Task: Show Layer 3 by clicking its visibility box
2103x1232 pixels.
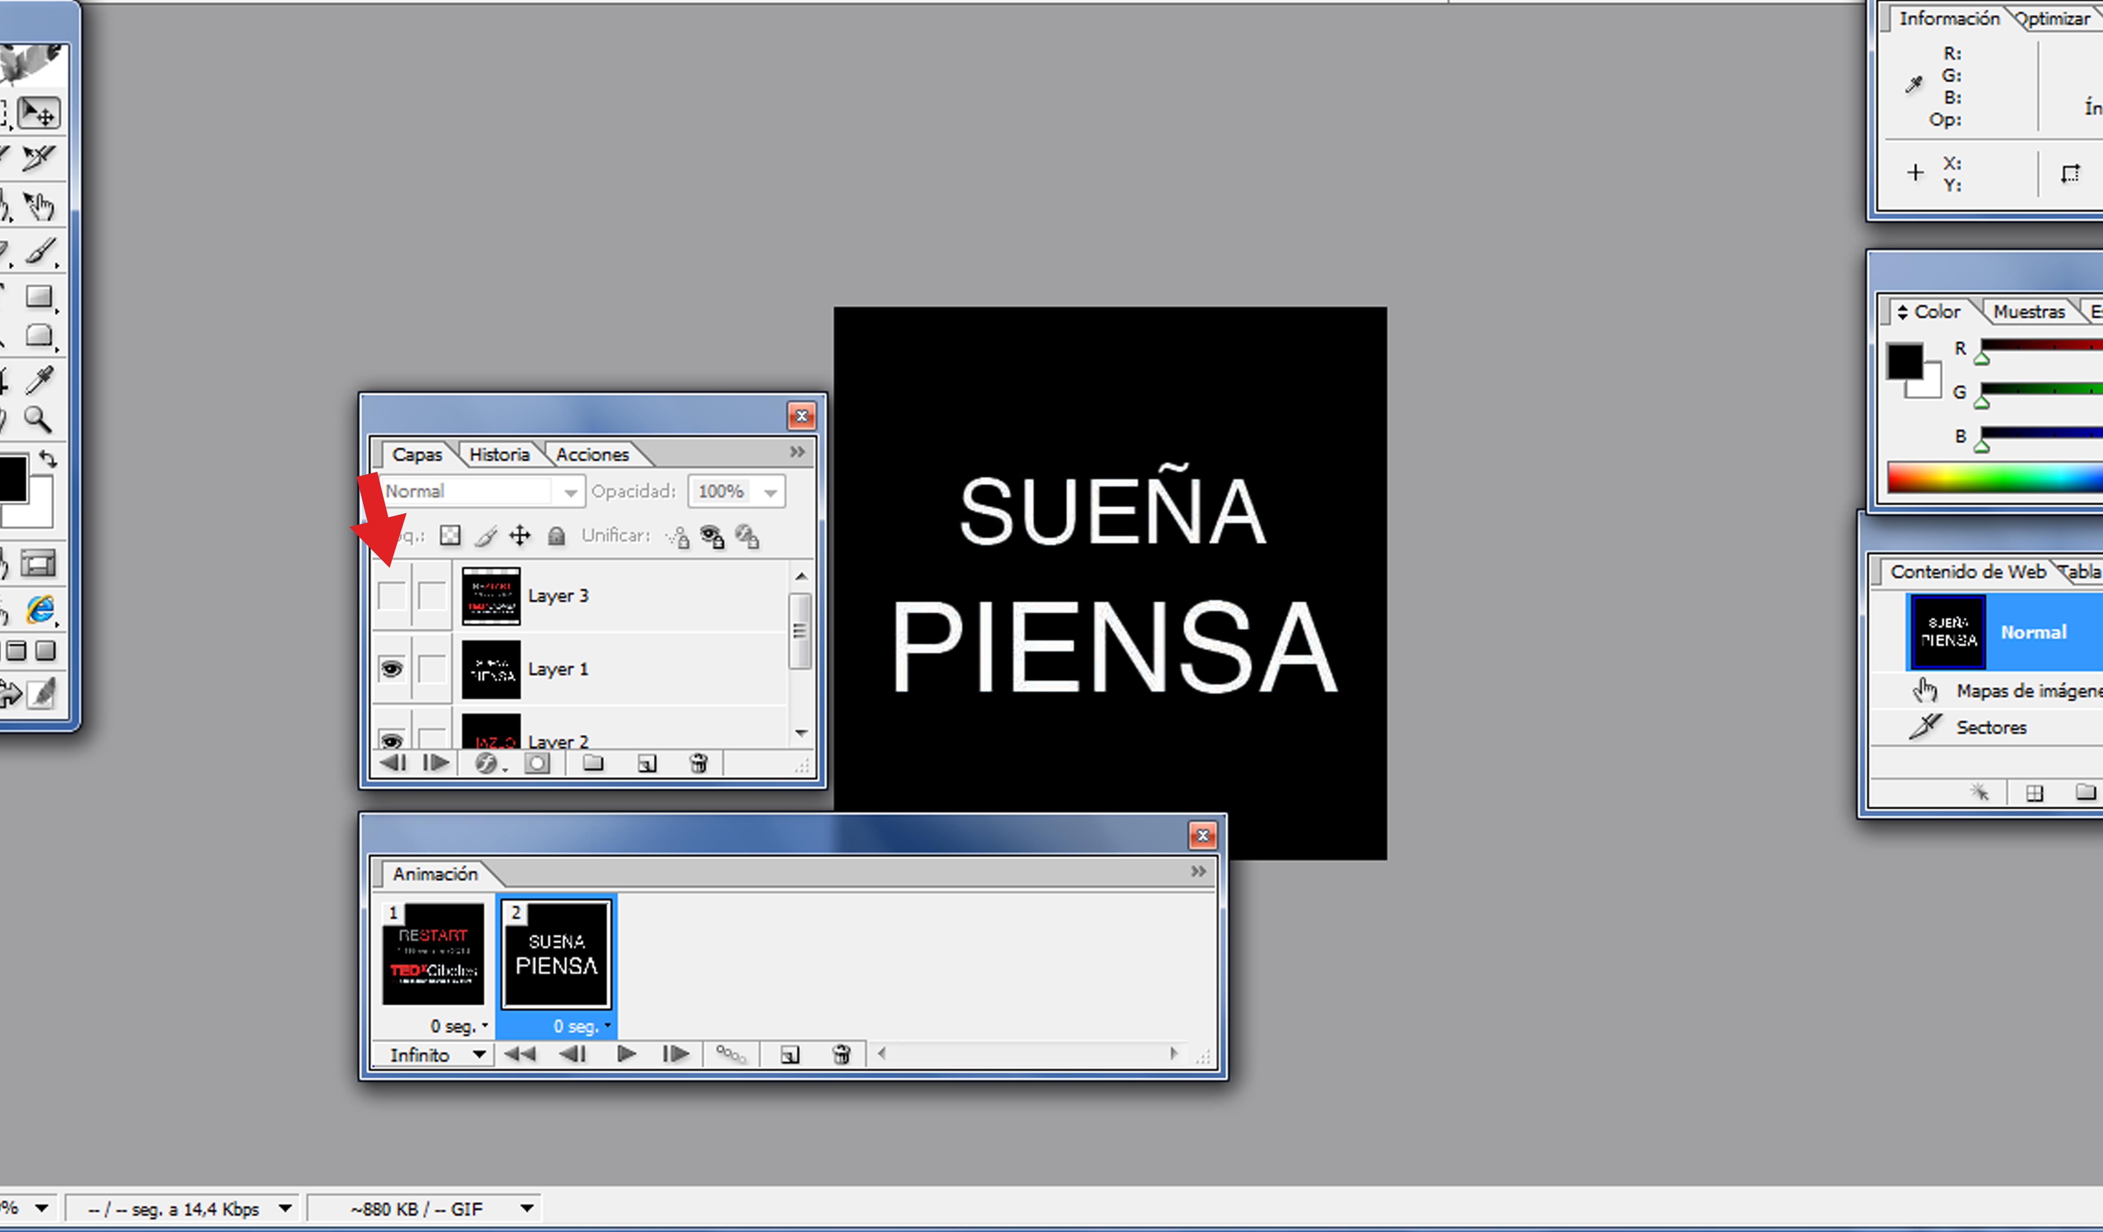Action: pyautogui.click(x=391, y=596)
